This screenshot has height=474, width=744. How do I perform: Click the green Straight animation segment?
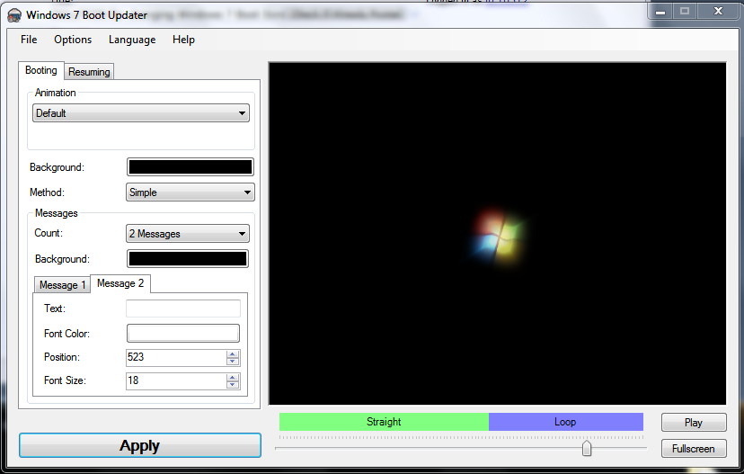384,422
